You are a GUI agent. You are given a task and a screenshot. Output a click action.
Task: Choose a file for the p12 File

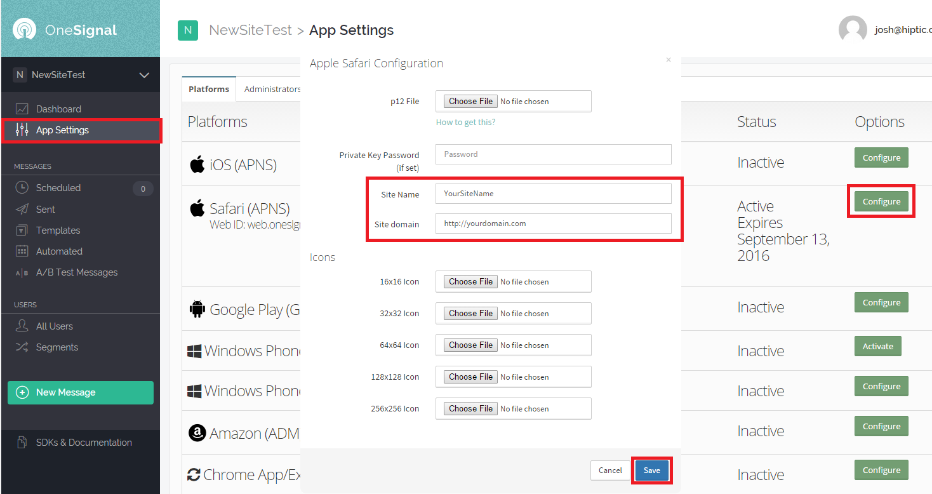coord(470,102)
